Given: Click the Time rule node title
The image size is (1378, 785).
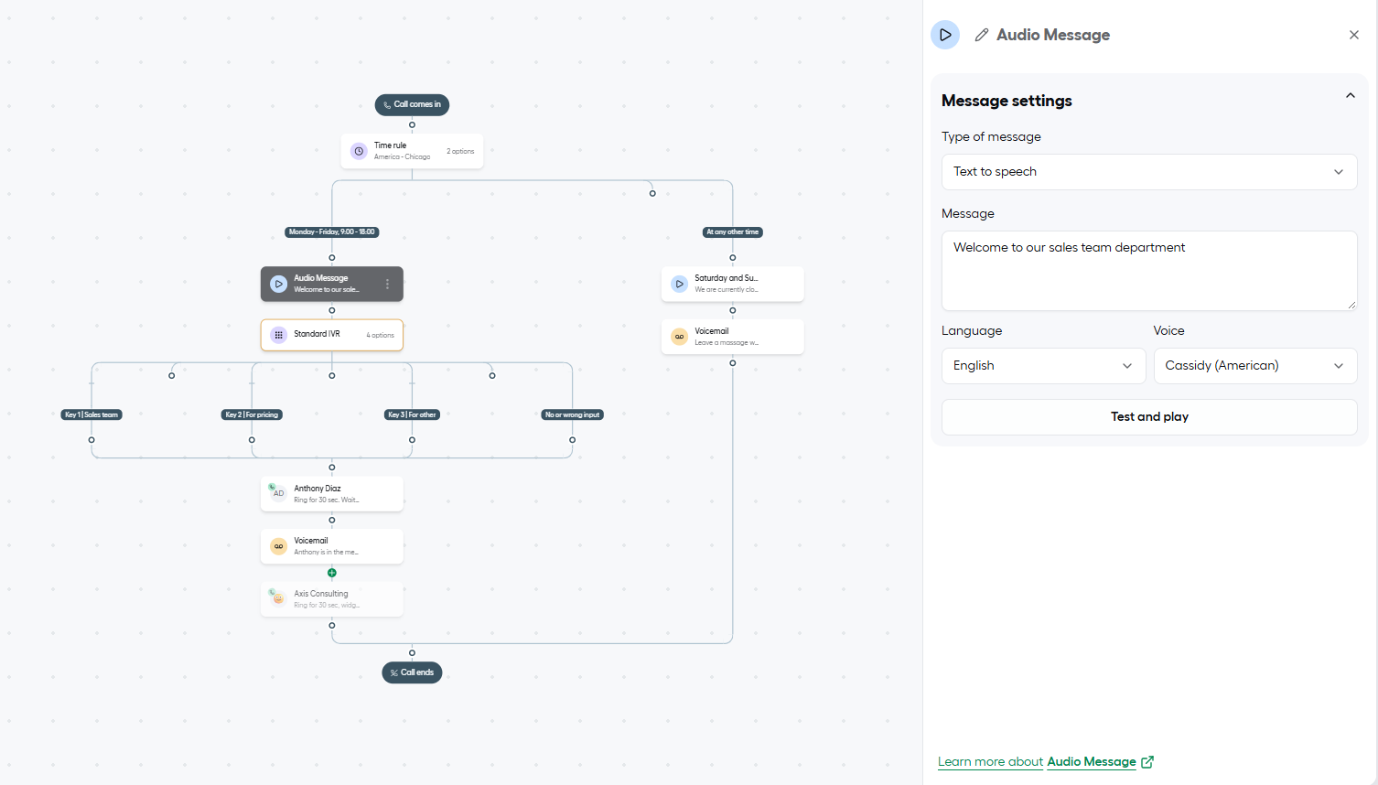Looking at the screenshot, I should point(390,145).
